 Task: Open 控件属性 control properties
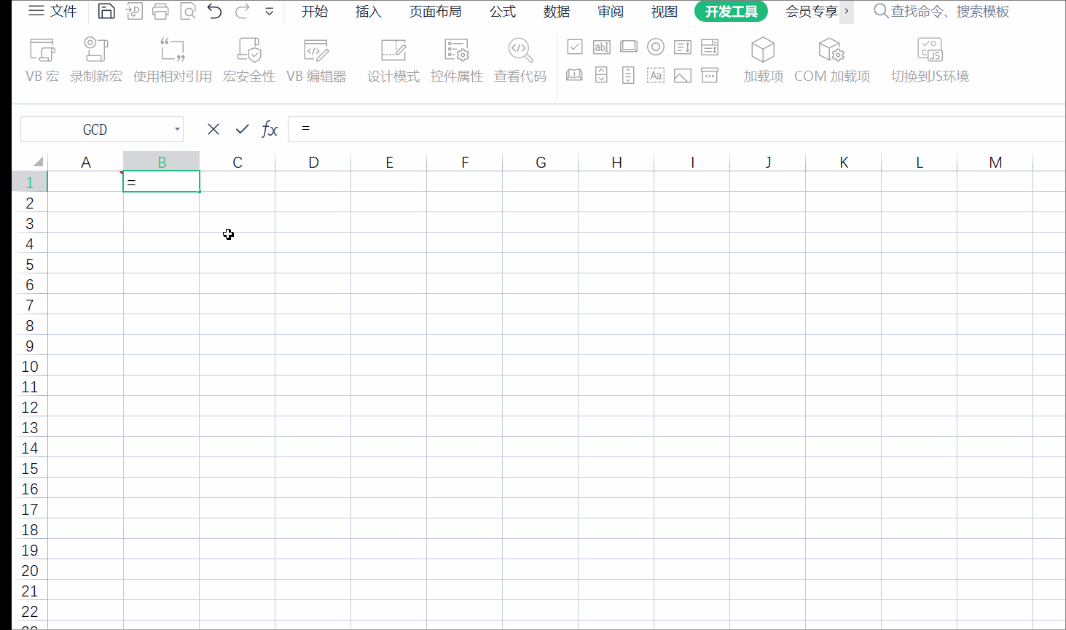[457, 61]
